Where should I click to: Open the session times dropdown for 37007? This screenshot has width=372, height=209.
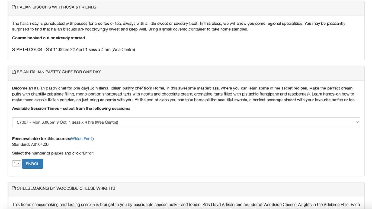186,122
